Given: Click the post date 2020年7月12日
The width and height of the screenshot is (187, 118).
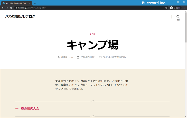Looking at the screenshot, I should pos(88,57).
